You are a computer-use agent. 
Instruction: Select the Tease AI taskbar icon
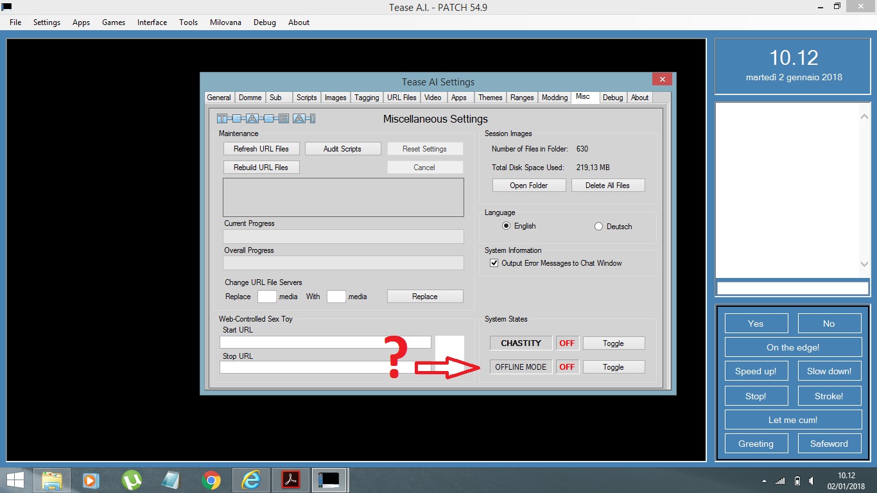point(330,480)
